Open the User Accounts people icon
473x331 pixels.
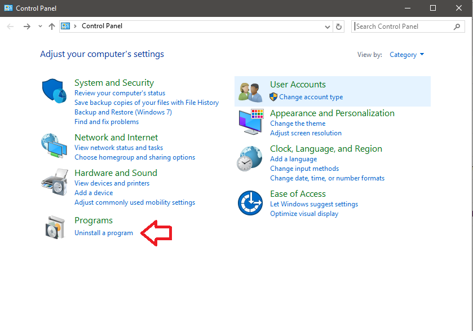point(250,92)
